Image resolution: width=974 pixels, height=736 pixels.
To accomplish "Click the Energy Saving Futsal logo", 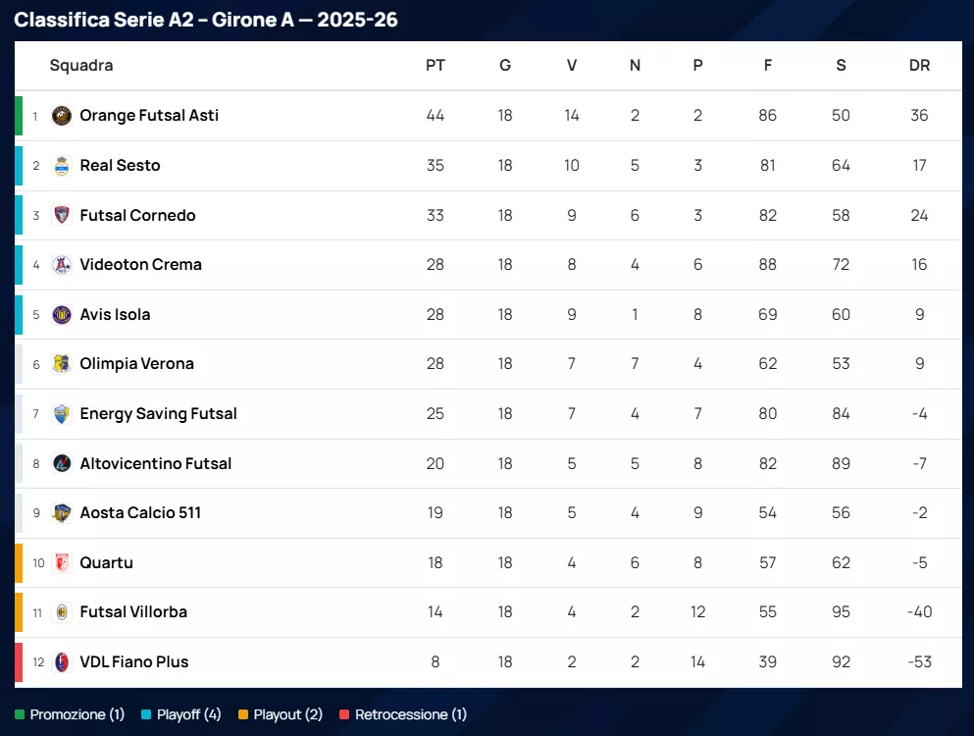I will [62, 414].
